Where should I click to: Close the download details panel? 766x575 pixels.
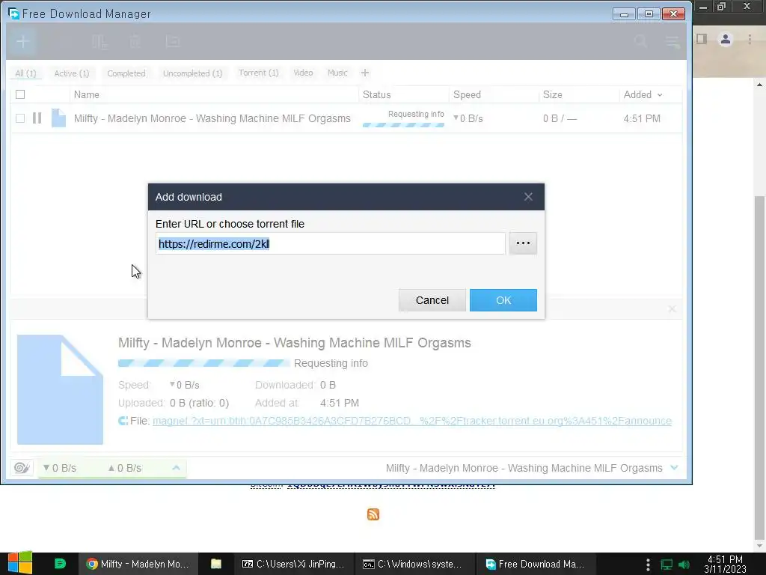pos(672,309)
